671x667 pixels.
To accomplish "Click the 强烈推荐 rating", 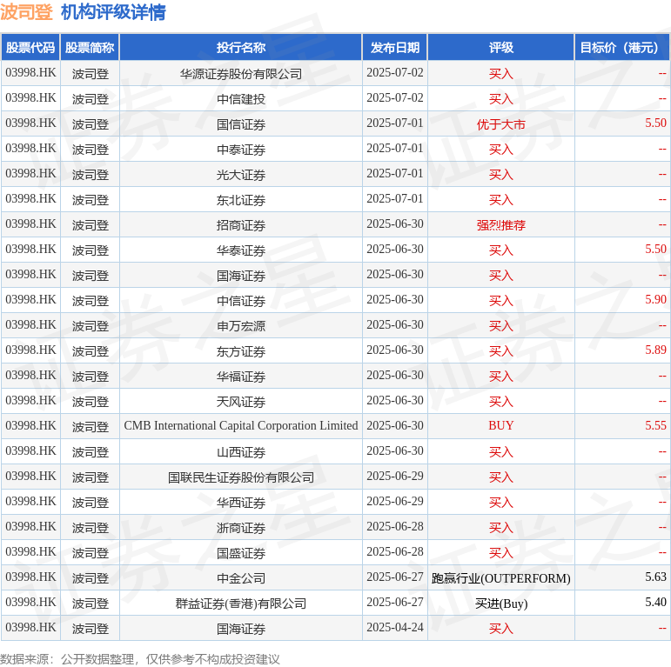I will pos(501,225).
